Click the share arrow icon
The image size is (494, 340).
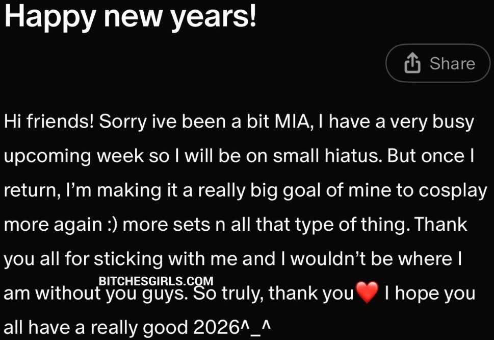(x=412, y=64)
